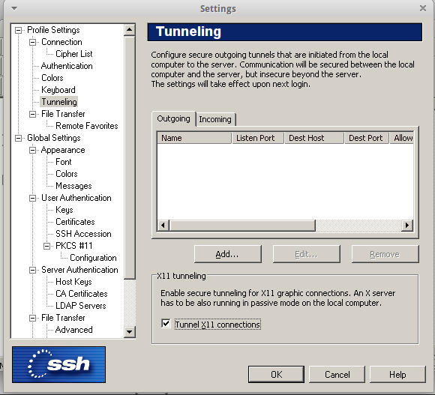The width and height of the screenshot is (435, 395).
Task: Click the ssh logo image
Action: (x=58, y=364)
